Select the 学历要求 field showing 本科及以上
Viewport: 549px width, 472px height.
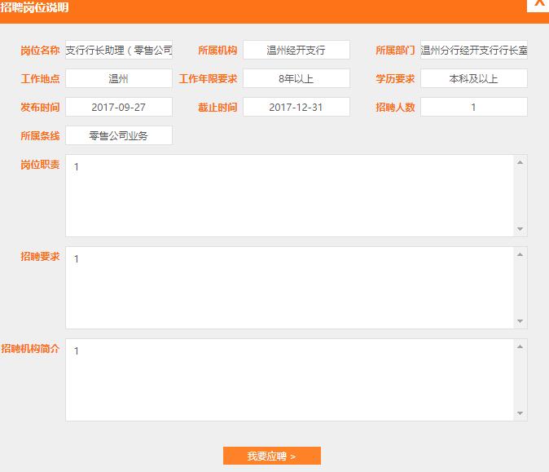tap(473, 79)
